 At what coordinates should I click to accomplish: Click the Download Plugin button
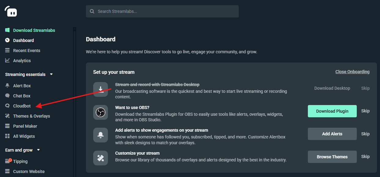tap(332, 111)
